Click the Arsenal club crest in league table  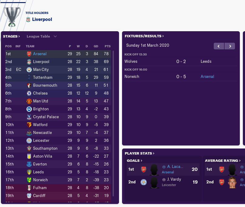(x=29, y=54)
